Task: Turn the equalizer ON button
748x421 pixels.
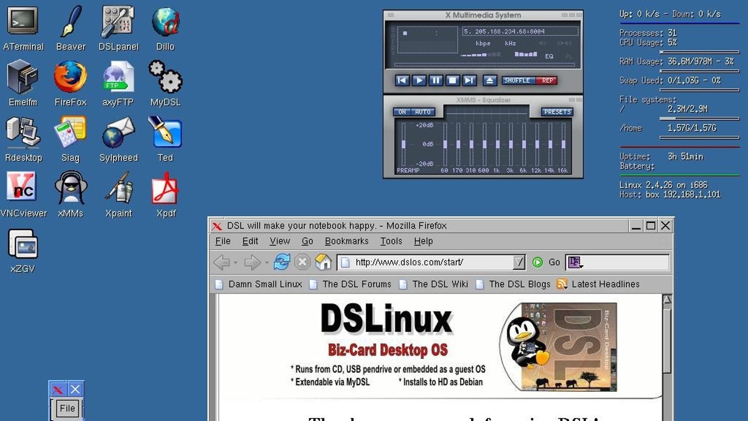Action: [x=402, y=112]
